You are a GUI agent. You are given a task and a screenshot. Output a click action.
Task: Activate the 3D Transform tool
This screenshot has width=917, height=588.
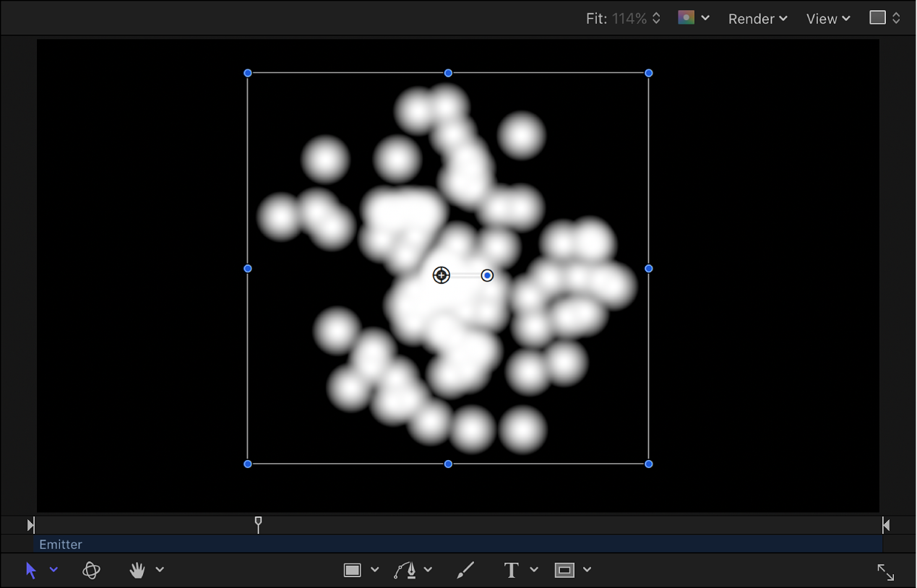[91, 570]
